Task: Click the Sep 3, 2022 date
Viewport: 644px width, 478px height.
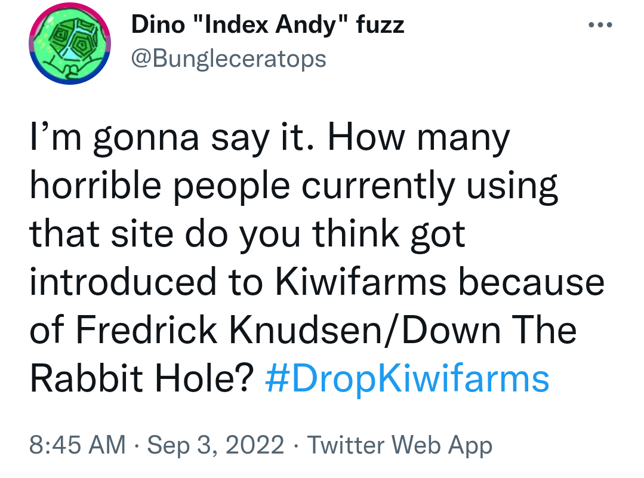Action: [x=215, y=445]
